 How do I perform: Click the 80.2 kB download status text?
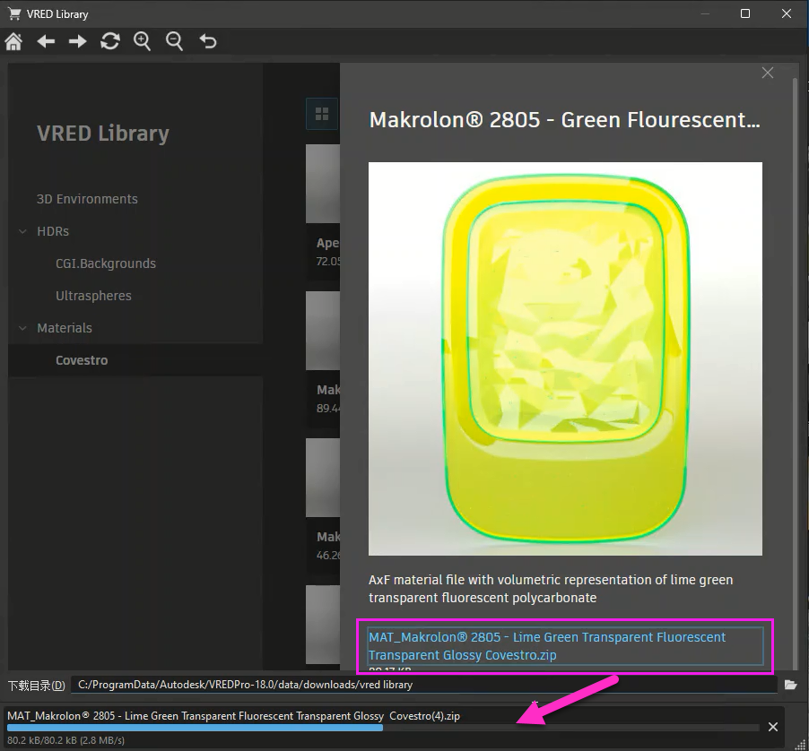pos(66,740)
